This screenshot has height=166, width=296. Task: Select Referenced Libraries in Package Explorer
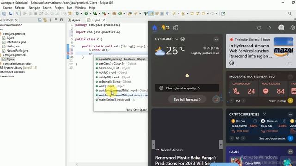pos(12,72)
